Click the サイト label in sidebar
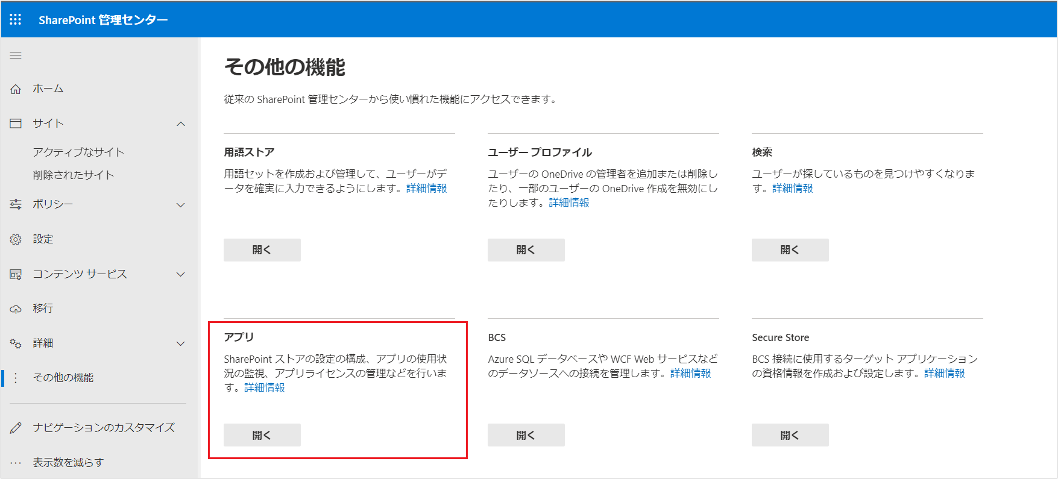1058x479 pixels. coord(48,123)
